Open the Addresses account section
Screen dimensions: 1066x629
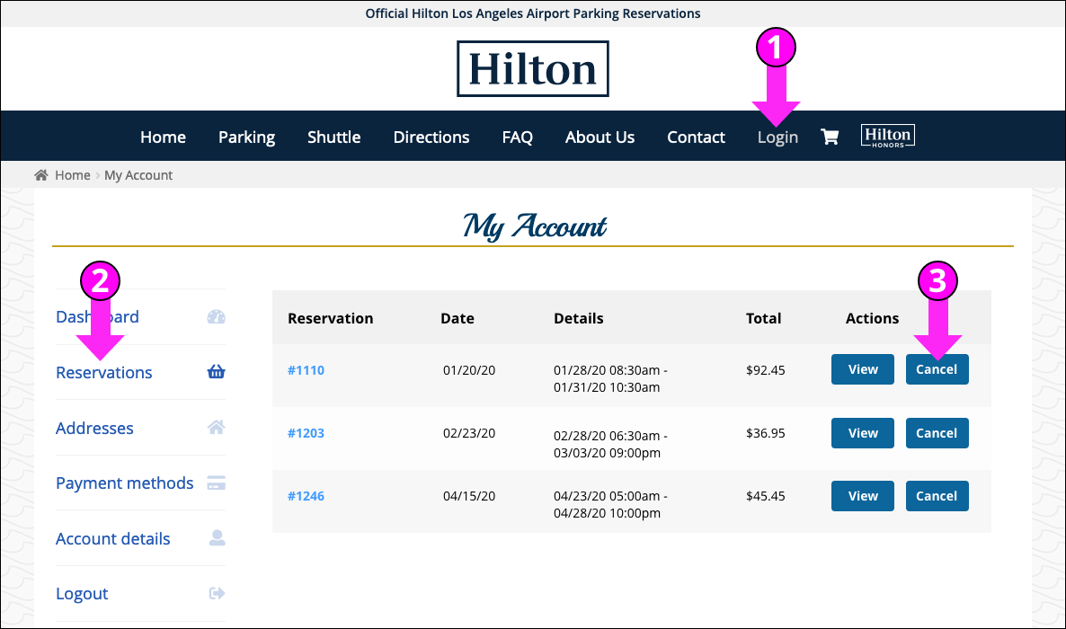[94, 429]
